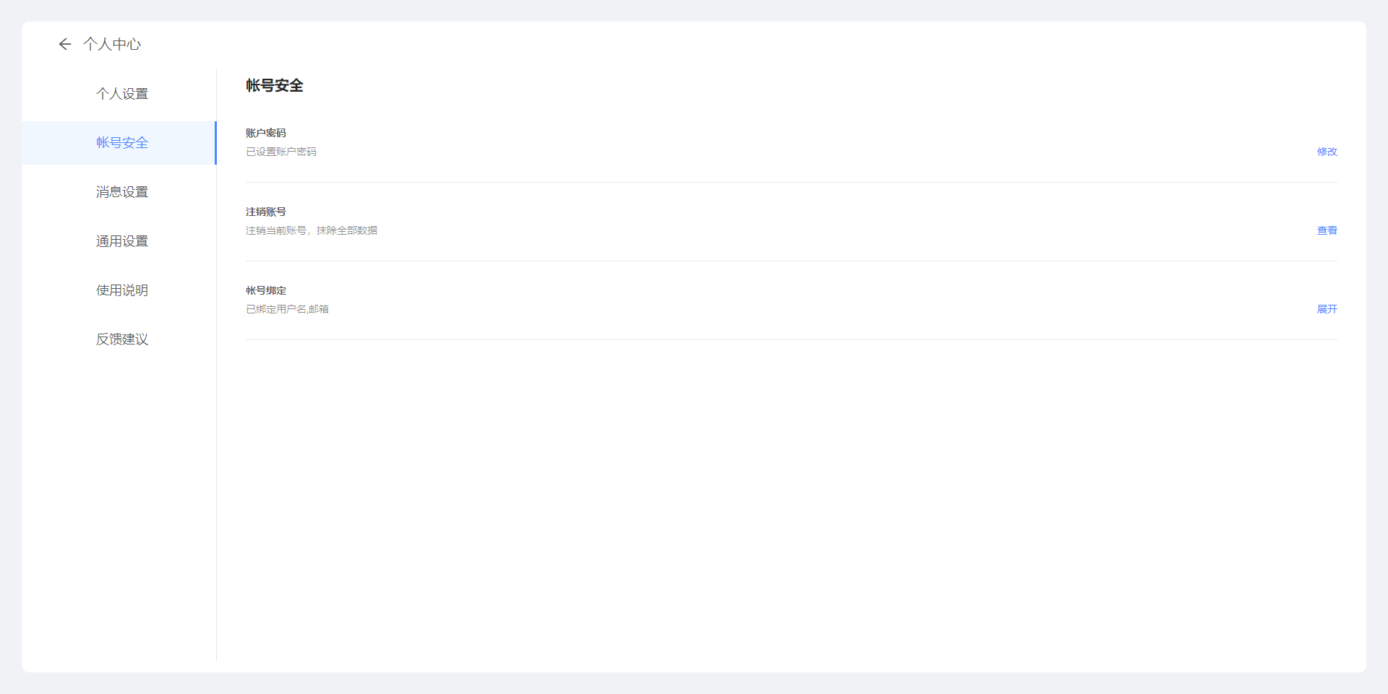Image resolution: width=1388 pixels, height=694 pixels.
Task: Click the 帐号安全 main heading
Action: click(274, 85)
